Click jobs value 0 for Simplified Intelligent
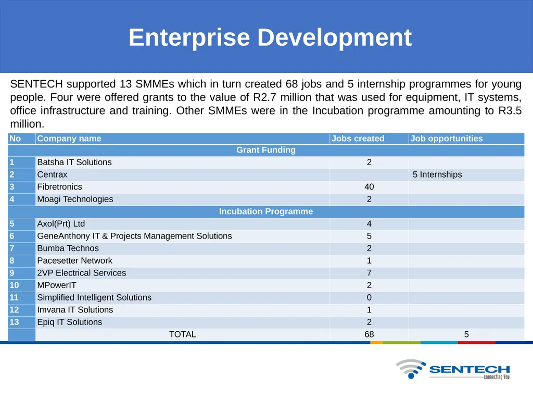The image size is (533, 400). point(369,297)
